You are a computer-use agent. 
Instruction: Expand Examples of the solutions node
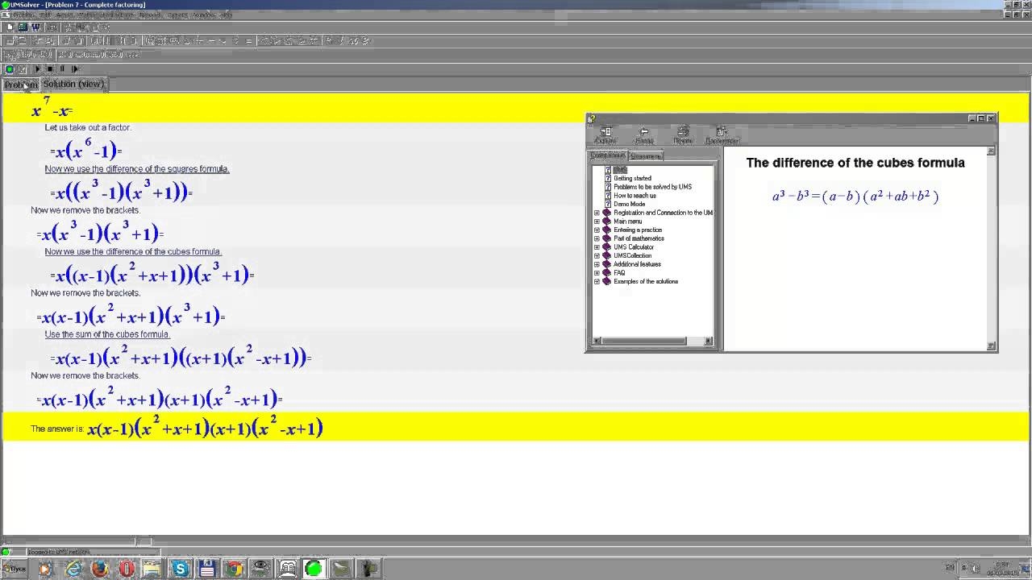(x=597, y=282)
